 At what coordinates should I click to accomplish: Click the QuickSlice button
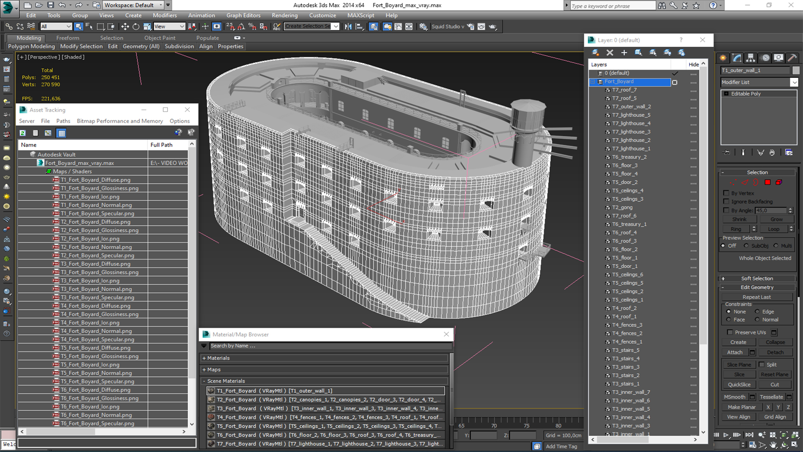[x=739, y=385]
